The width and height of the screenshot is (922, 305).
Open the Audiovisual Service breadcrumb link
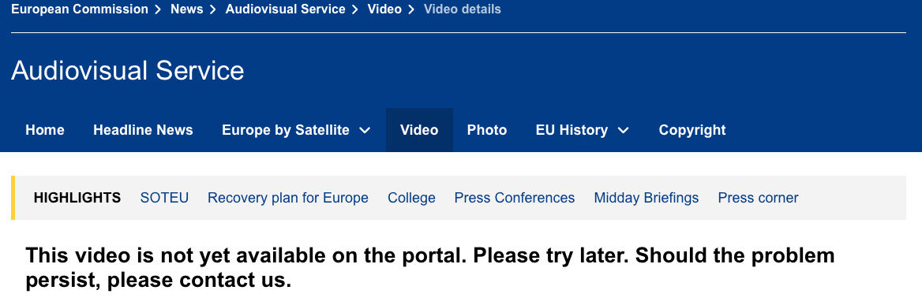point(285,9)
